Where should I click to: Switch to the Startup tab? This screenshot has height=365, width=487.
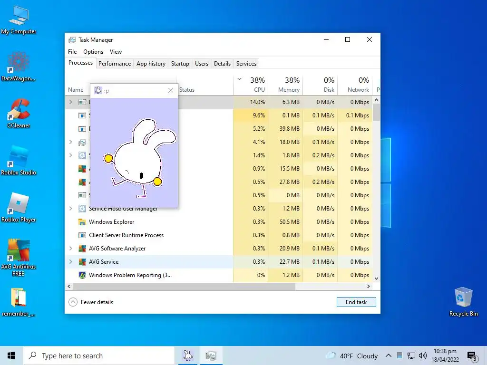click(x=180, y=64)
